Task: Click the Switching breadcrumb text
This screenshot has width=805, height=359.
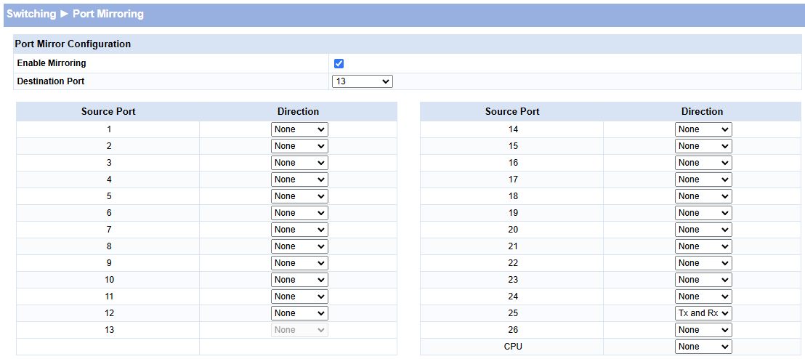Action: tap(31, 14)
